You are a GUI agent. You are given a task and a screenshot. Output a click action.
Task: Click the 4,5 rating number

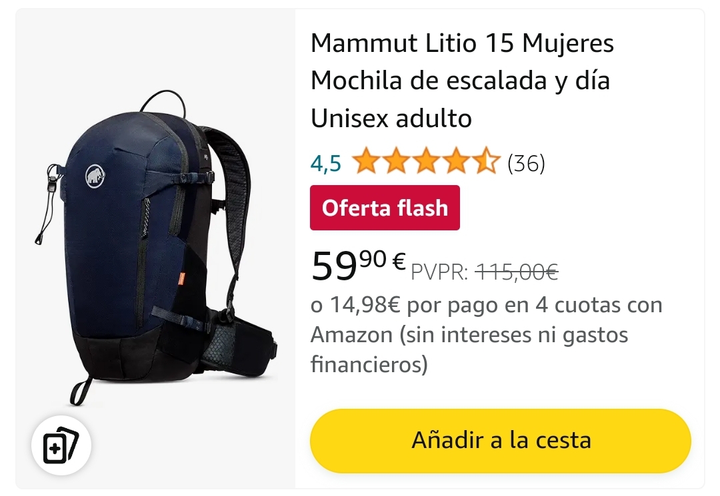[x=325, y=164]
